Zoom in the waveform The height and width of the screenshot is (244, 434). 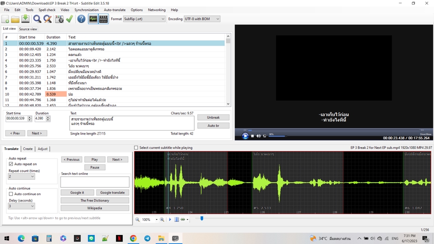(x=162, y=220)
